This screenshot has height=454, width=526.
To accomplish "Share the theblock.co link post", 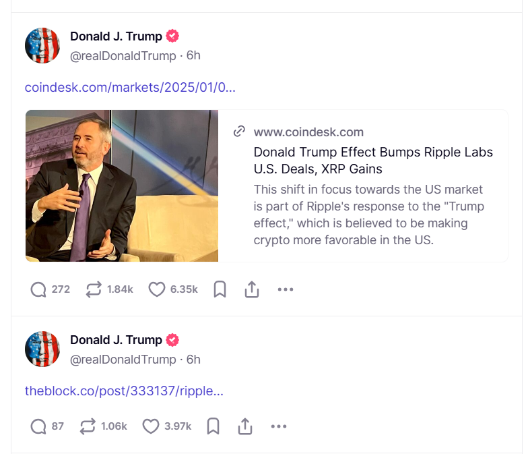I will 245,426.
